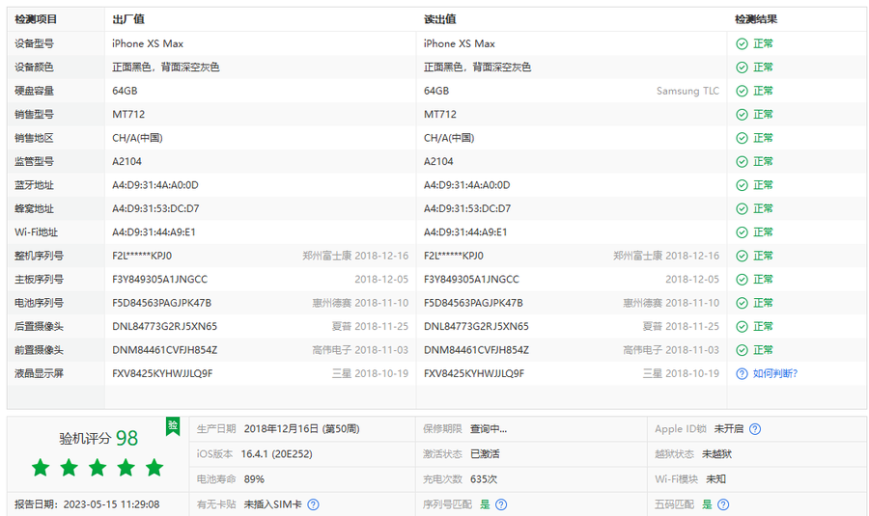Image resolution: width=869 pixels, height=516 pixels.
Task: Click the 出厂值 column header
Action: [x=128, y=19]
